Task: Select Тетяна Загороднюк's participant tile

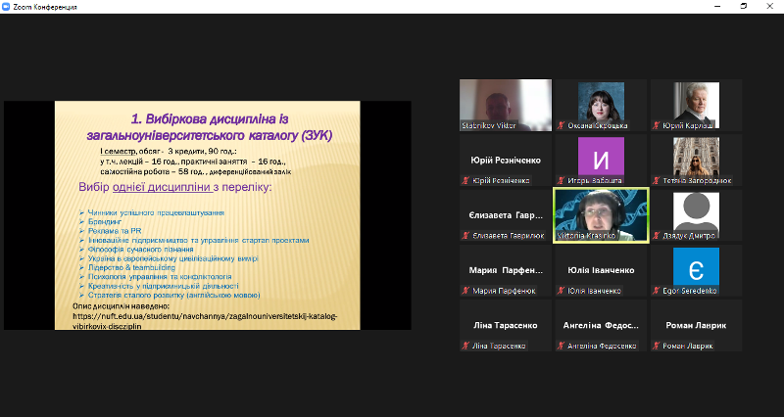Action: (x=696, y=160)
